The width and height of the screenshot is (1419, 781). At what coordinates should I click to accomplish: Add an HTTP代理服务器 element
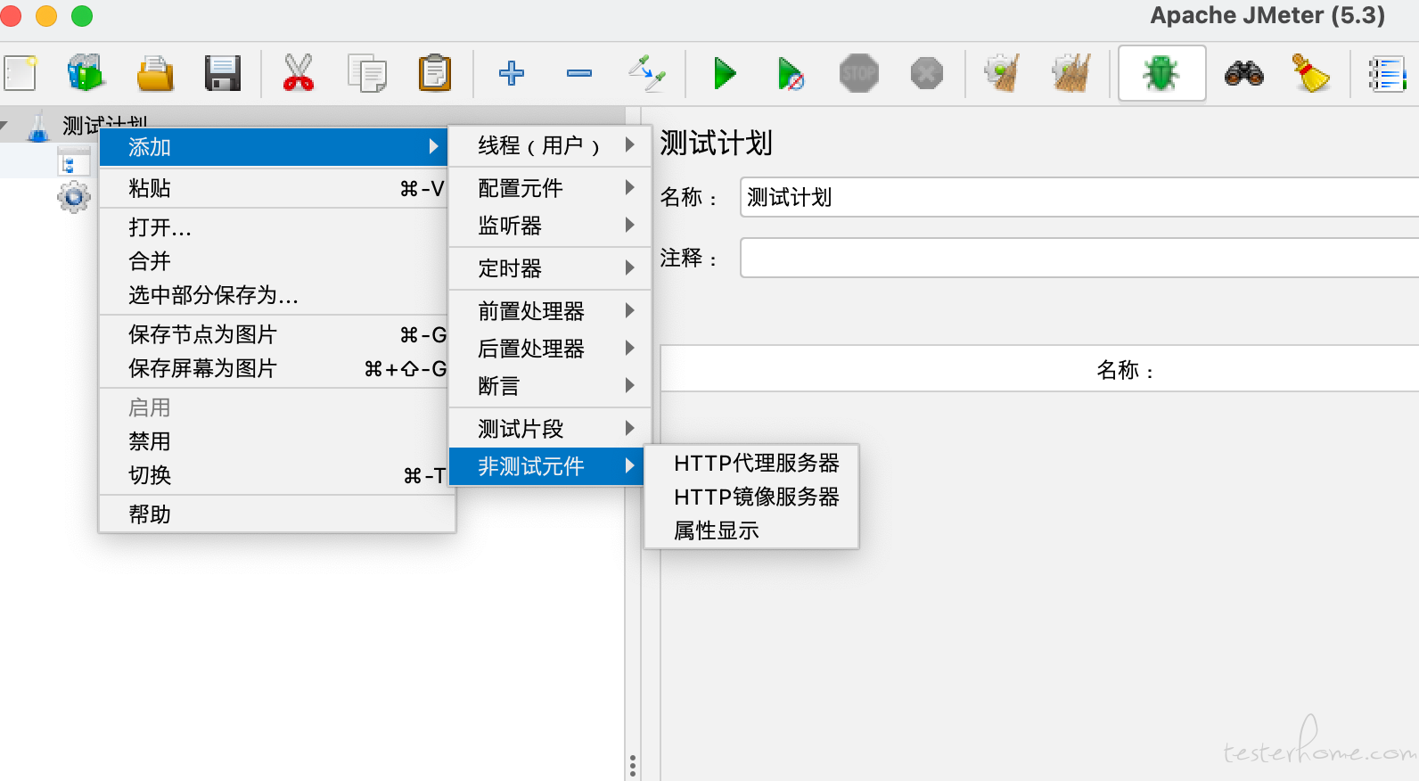[x=751, y=463]
